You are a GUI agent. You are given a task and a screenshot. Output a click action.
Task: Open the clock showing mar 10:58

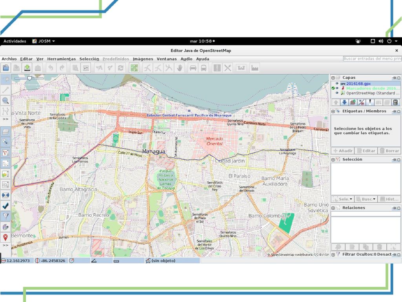point(202,41)
